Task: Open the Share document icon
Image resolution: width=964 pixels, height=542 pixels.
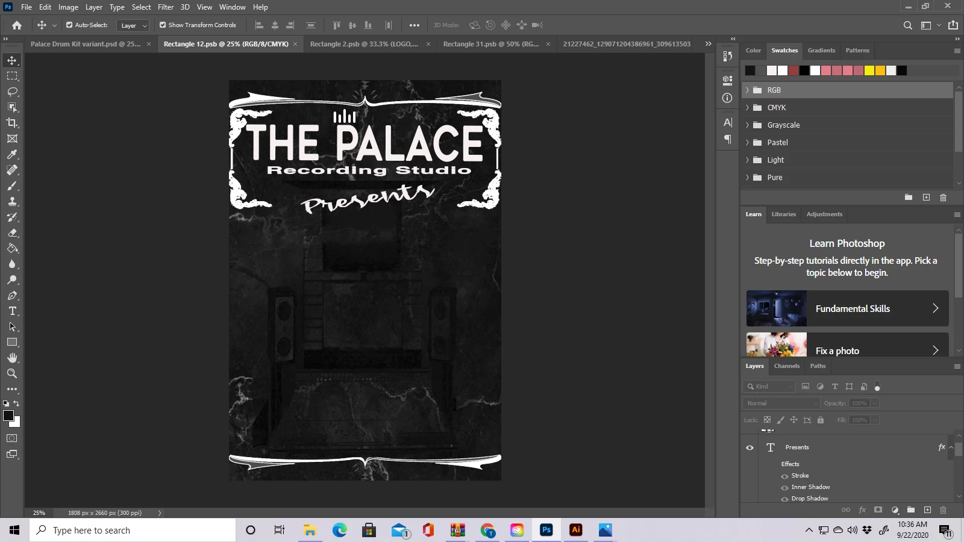Action: tap(953, 25)
